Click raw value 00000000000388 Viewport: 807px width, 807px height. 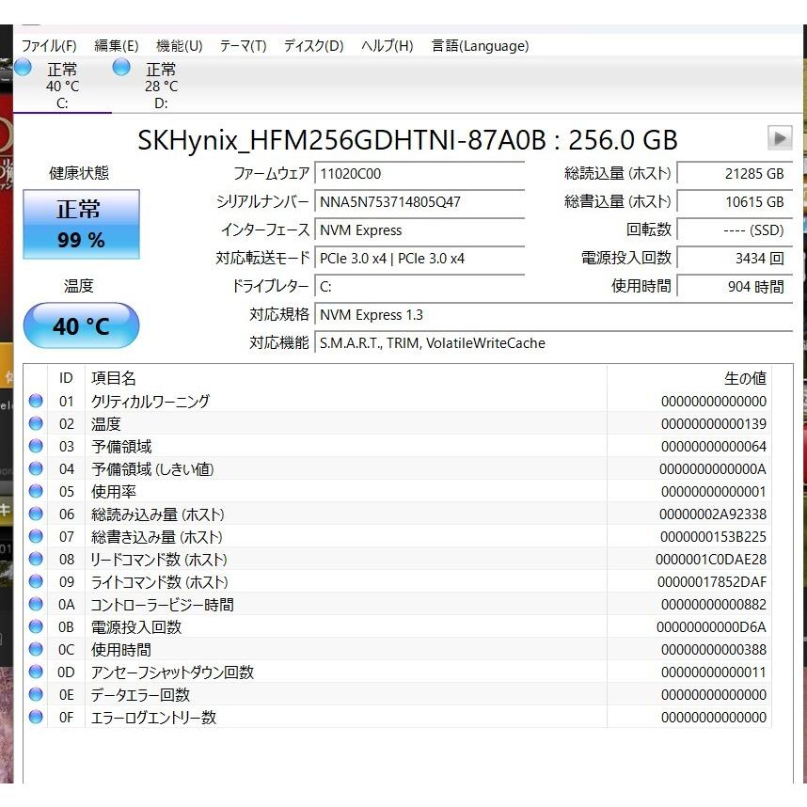tap(713, 650)
